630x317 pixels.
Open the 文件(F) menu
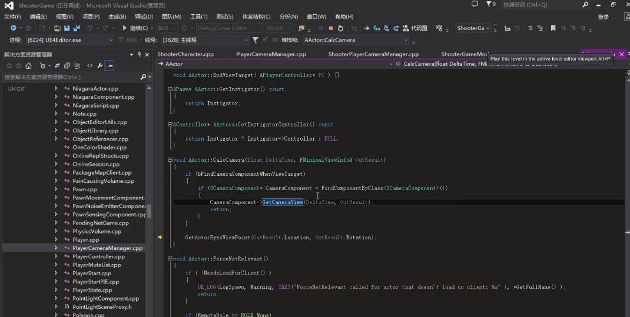[x=12, y=16]
